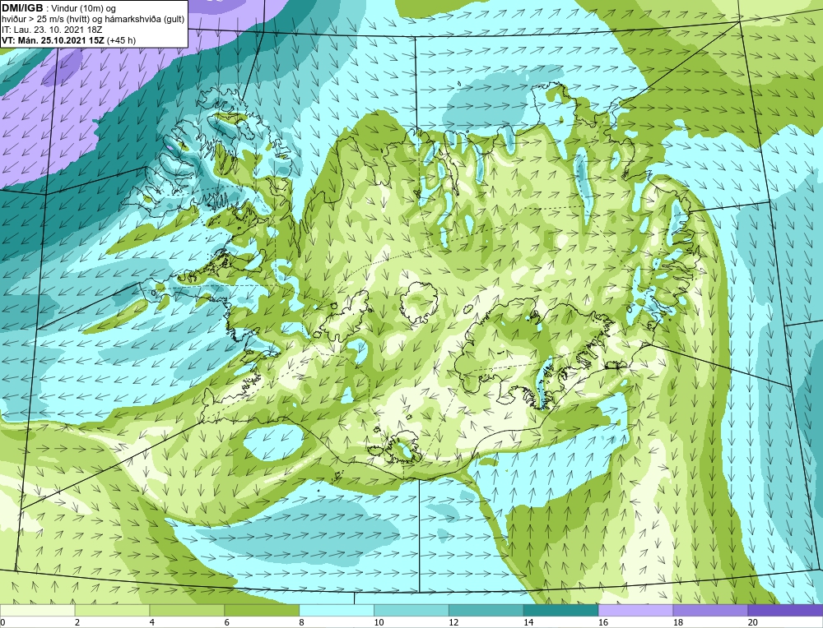Click the 16–18 m/s lavender legend swatch
Screen dimensions: 823x628
tap(635, 610)
